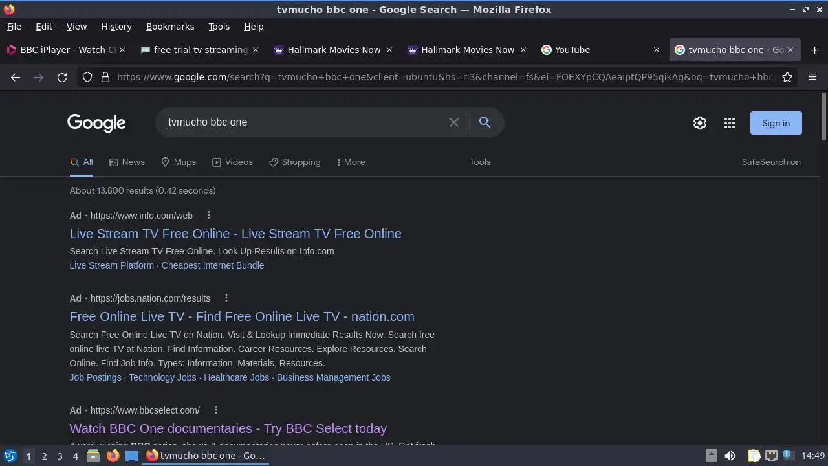Image resolution: width=828 pixels, height=466 pixels.
Task: Launch Firefox from the taskbar launcher icon
Action: (x=113, y=456)
